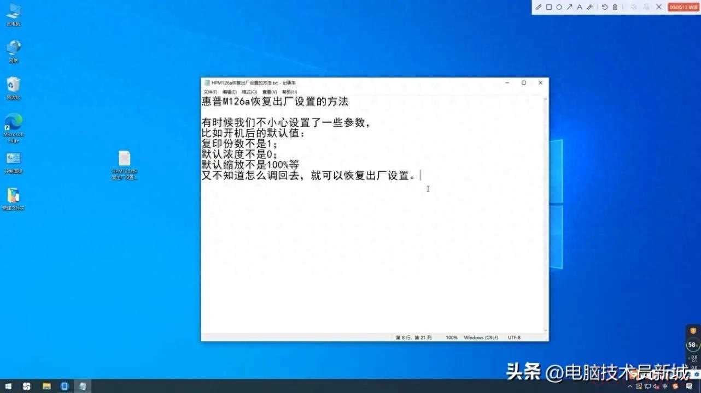Close the Notepad window
The image size is (701, 393).
(540, 82)
